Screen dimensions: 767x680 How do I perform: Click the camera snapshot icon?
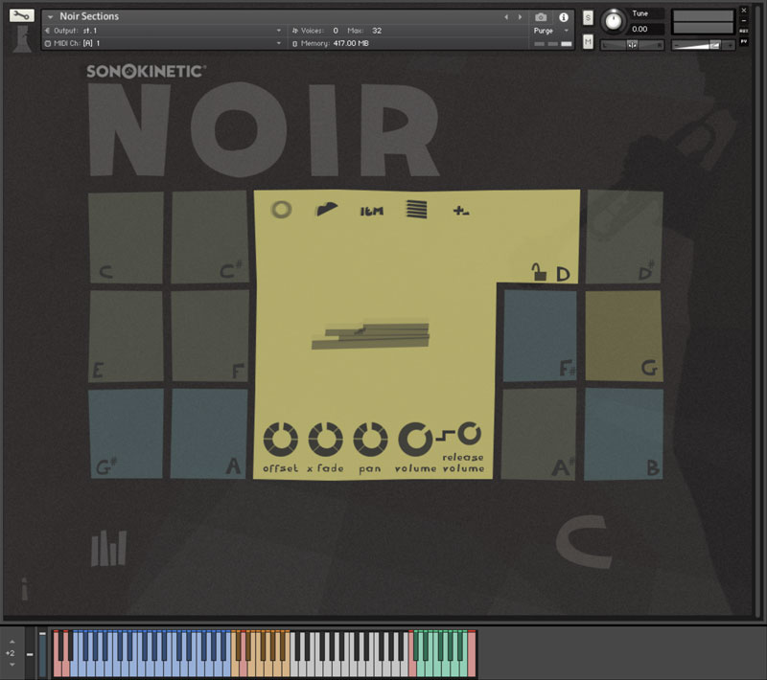(541, 17)
